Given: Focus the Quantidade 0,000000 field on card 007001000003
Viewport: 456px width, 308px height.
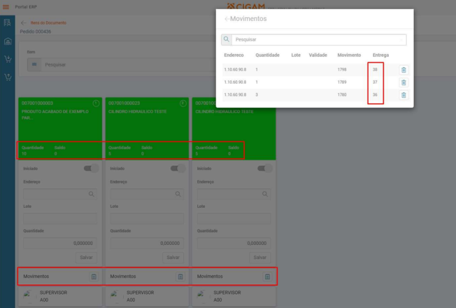Looking at the screenshot, I should pyautogui.click(x=60, y=243).
